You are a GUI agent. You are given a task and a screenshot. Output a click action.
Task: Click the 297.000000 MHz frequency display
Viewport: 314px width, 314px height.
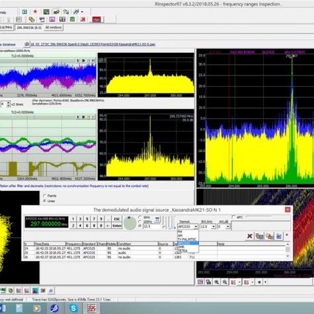46,222
